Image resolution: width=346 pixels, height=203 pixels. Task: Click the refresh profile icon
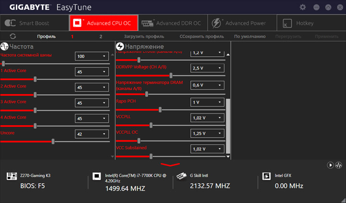click(x=13, y=37)
